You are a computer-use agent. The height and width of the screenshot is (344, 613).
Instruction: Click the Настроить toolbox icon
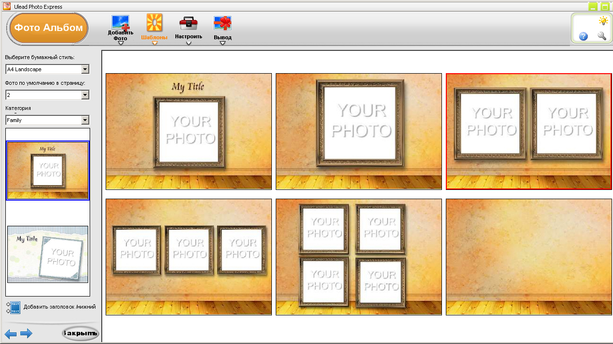[189, 23]
